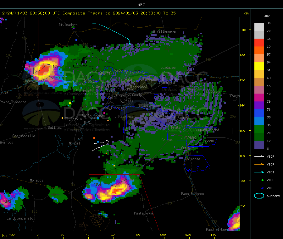Screen dimensions: 283x239
Task: Click the green VBCU arrow legend icon
Action: coord(259,180)
